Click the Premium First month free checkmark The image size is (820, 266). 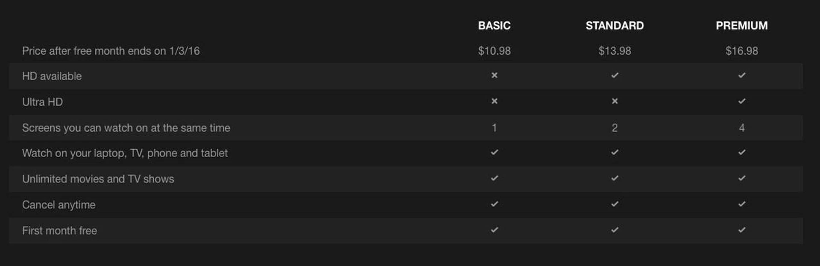pos(742,230)
